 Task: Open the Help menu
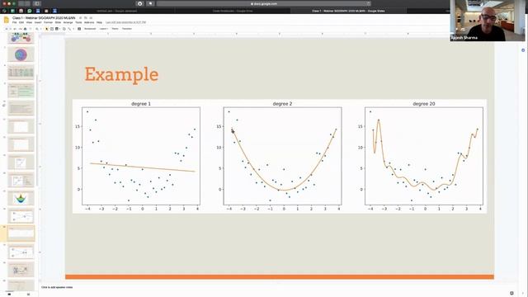click(x=99, y=22)
